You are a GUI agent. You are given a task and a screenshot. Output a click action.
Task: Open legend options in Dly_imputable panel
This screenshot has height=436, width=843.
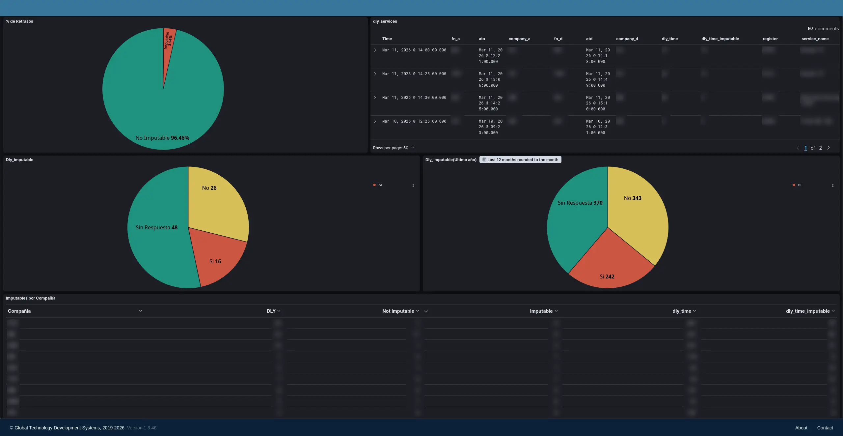pyautogui.click(x=413, y=186)
